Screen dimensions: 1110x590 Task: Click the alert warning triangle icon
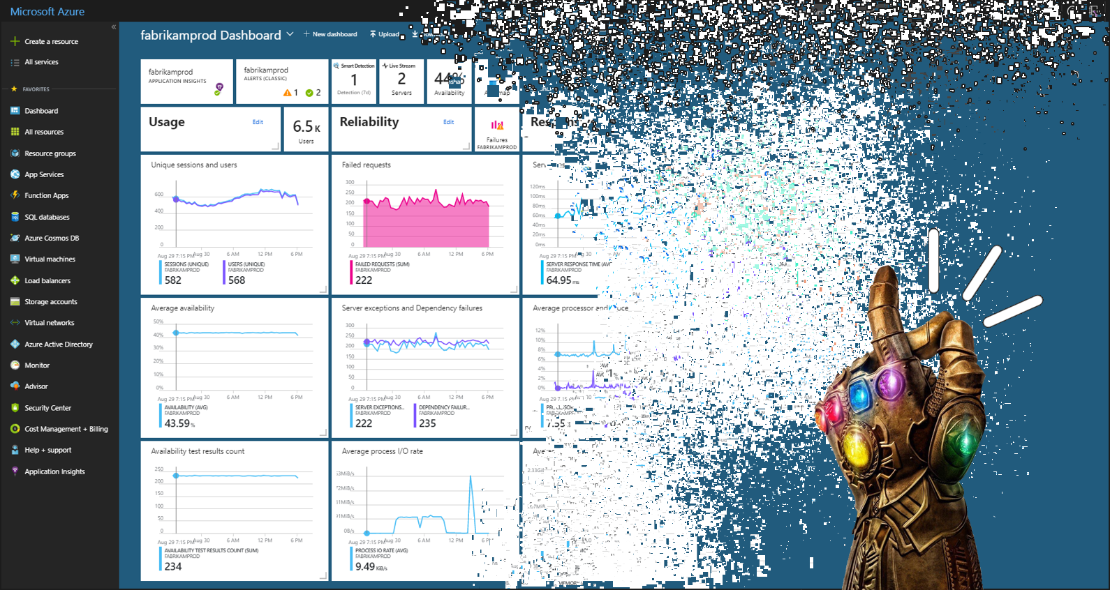[287, 93]
